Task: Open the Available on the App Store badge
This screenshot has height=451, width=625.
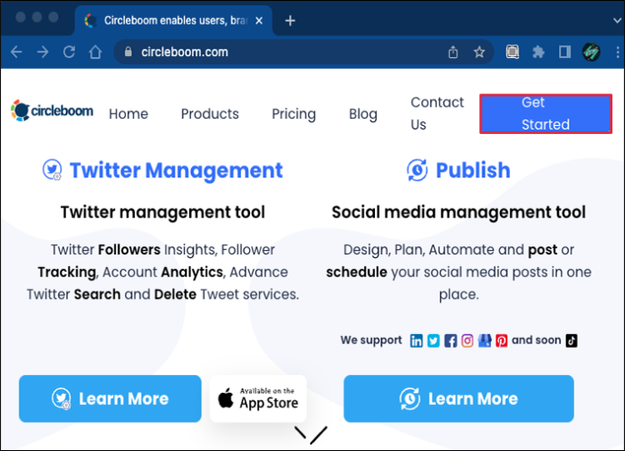Action: (x=258, y=398)
